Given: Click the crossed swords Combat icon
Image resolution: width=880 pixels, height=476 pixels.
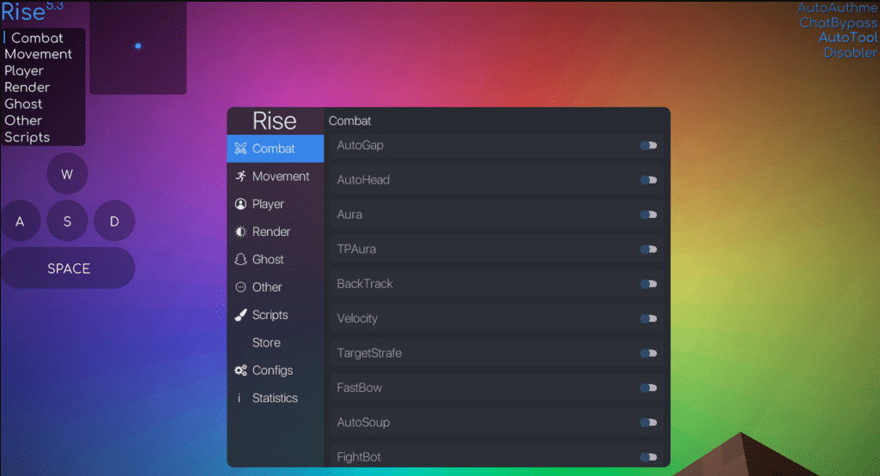Looking at the screenshot, I should coord(240,148).
